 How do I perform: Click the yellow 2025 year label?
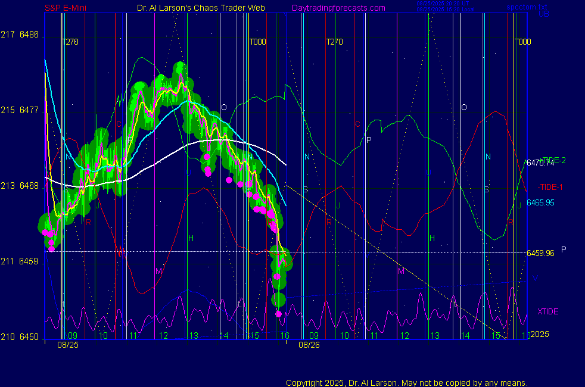point(539,335)
